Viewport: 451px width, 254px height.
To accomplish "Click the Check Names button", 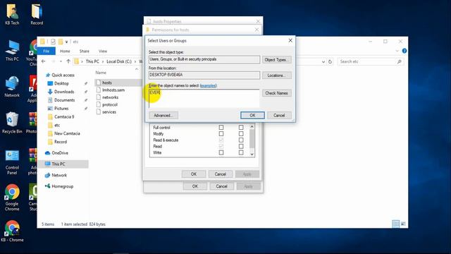I will pos(277,93).
